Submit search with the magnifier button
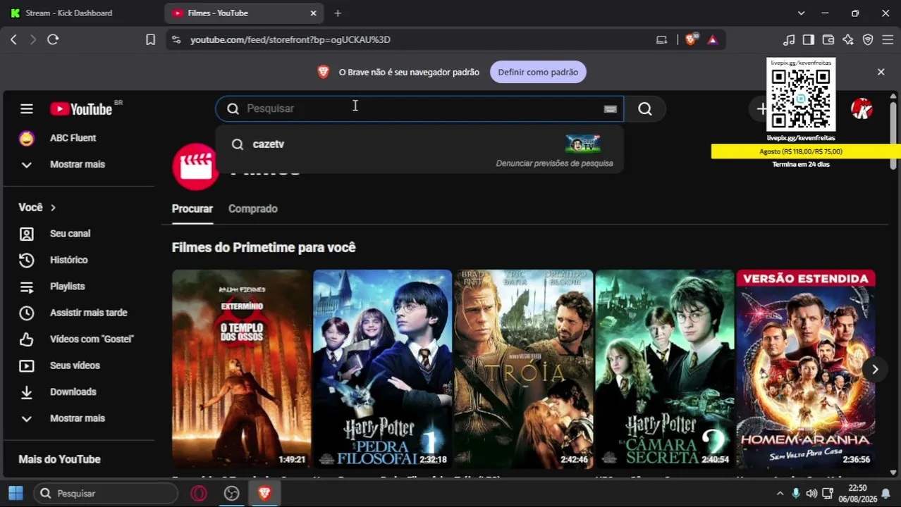The image size is (901, 507). pyautogui.click(x=645, y=108)
